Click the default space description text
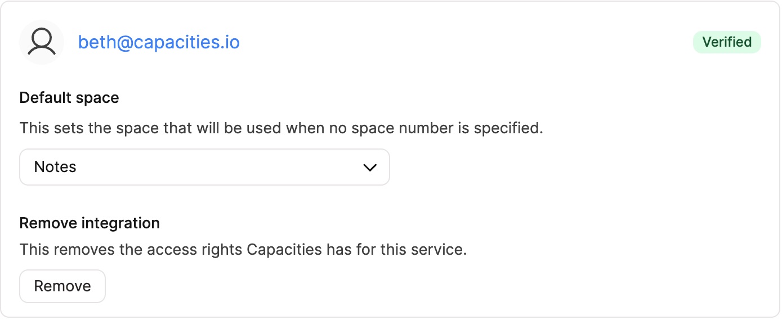This screenshot has height=320, width=782. [281, 128]
